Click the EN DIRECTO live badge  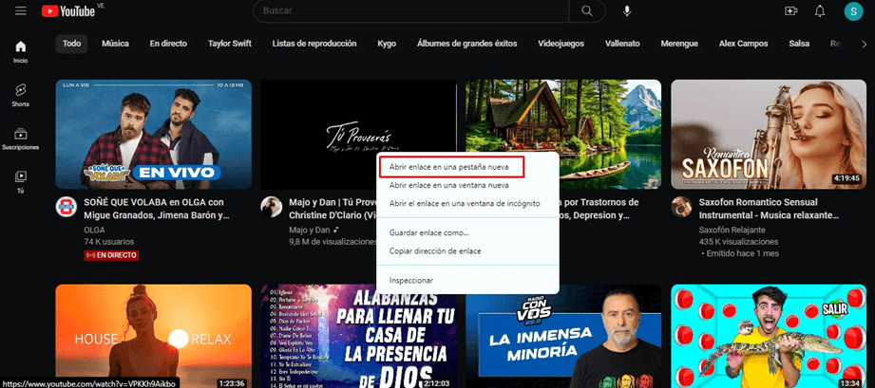click(x=111, y=255)
